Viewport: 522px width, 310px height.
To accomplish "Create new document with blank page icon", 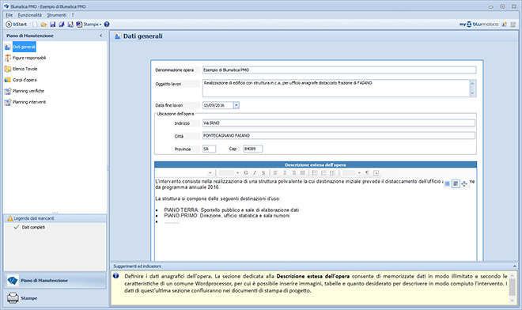I will pyautogui.click(x=35, y=25).
